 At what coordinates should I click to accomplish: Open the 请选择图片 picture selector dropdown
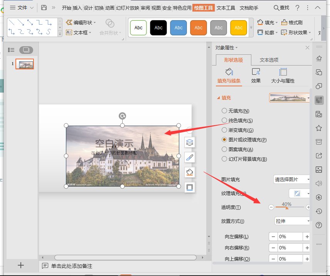pos(292,179)
